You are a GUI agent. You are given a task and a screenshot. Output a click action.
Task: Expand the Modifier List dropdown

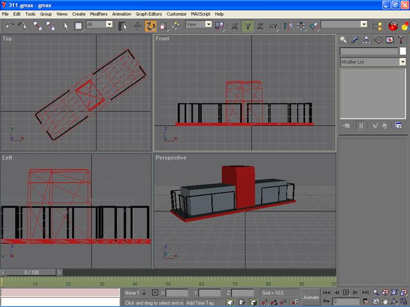point(403,62)
